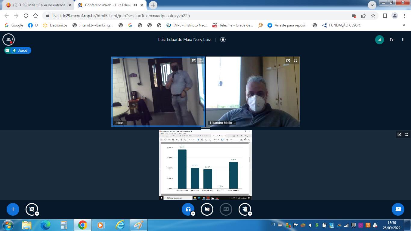This screenshot has width=411, height=231.
Task: Click the webcam-presentation resize handle
Action: pyautogui.click(x=205, y=128)
